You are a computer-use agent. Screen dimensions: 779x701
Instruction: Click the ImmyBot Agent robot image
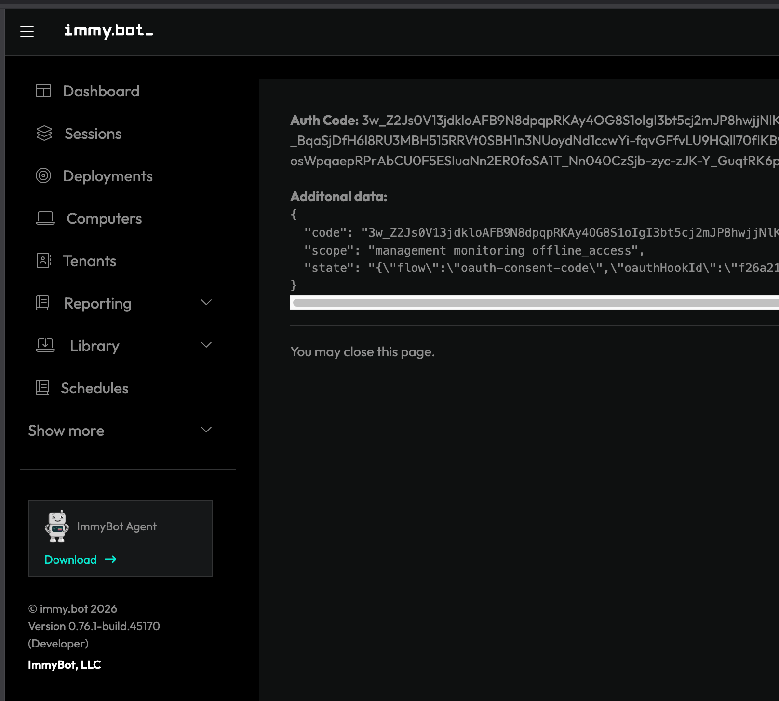(57, 526)
